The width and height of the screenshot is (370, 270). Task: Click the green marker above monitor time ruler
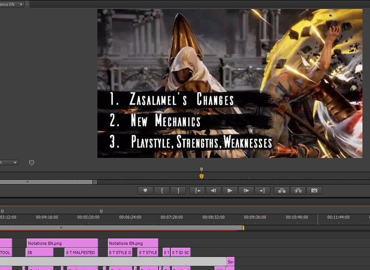[201, 169]
